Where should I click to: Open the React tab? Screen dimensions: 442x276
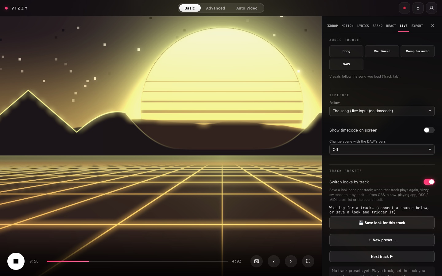[391, 26]
